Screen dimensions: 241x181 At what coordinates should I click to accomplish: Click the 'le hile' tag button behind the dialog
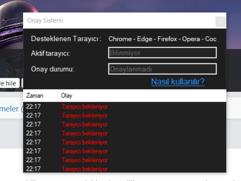point(10,83)
